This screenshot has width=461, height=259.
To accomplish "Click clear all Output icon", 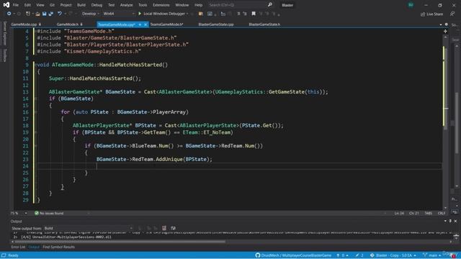I will tap(164, 228).
